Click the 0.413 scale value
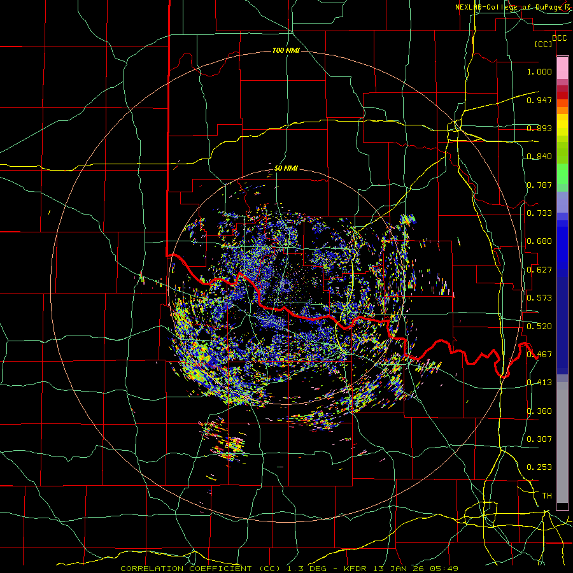Screen dimensions: 573x573 coord(539,383)
